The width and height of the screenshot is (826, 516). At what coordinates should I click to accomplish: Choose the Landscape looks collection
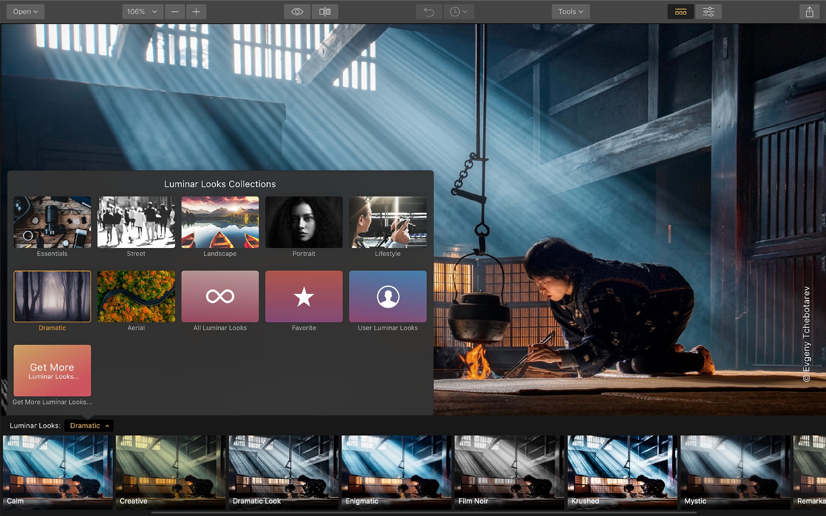point(220,222)
